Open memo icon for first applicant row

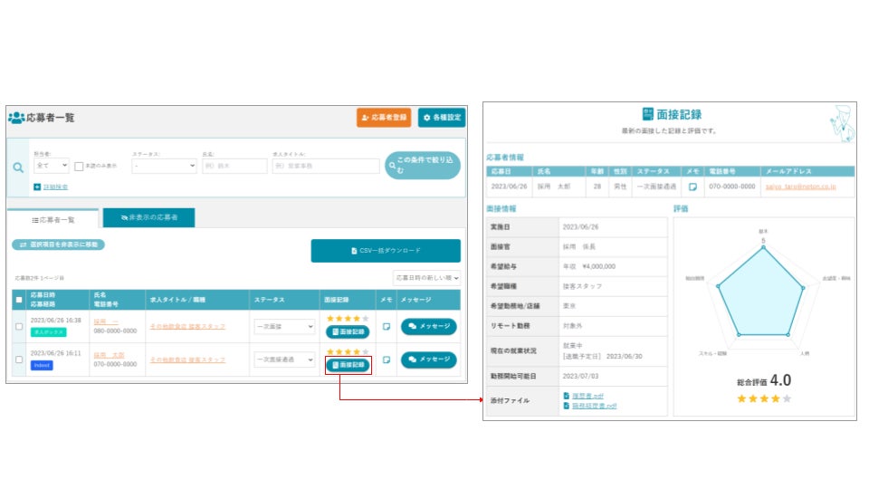tap(387, 327)
